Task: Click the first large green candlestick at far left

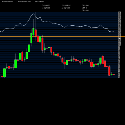Action: pyautogui.click(x=4, y=73)
